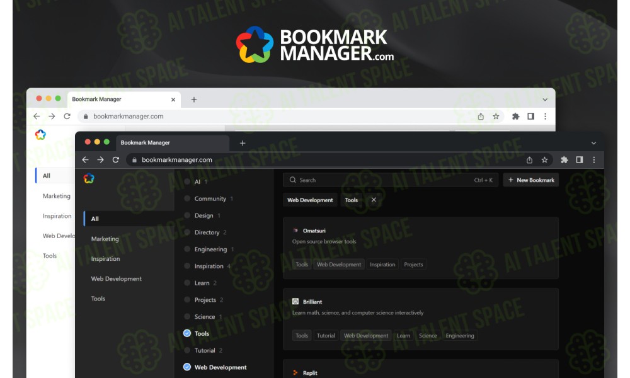This screenshot has width=630, height=378.
Task: Enable the Projects tag filter
Action: (x=187, y=300)
